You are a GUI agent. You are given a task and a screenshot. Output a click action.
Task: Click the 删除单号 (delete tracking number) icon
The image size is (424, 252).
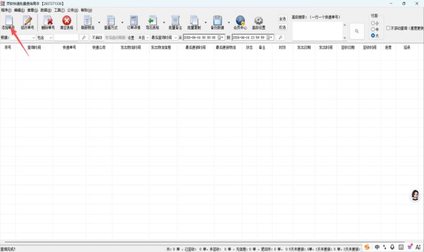pyautogui.click(x=48, y=22)
